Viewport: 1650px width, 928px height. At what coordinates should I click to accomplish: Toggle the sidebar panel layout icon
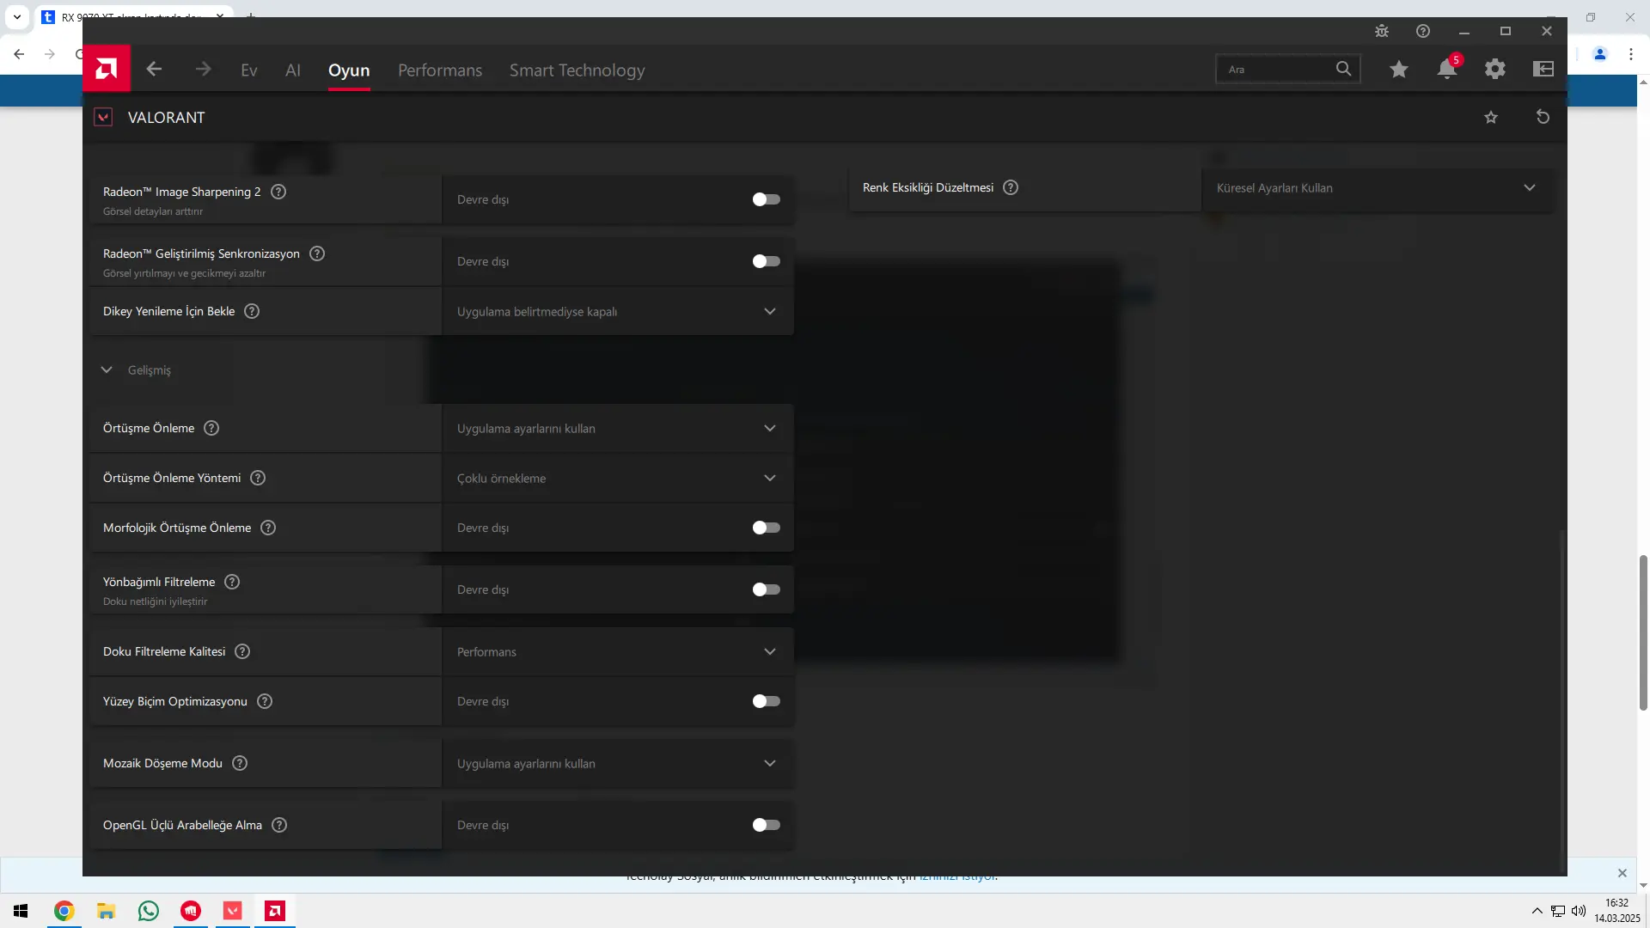click(x=1543, y=69)
